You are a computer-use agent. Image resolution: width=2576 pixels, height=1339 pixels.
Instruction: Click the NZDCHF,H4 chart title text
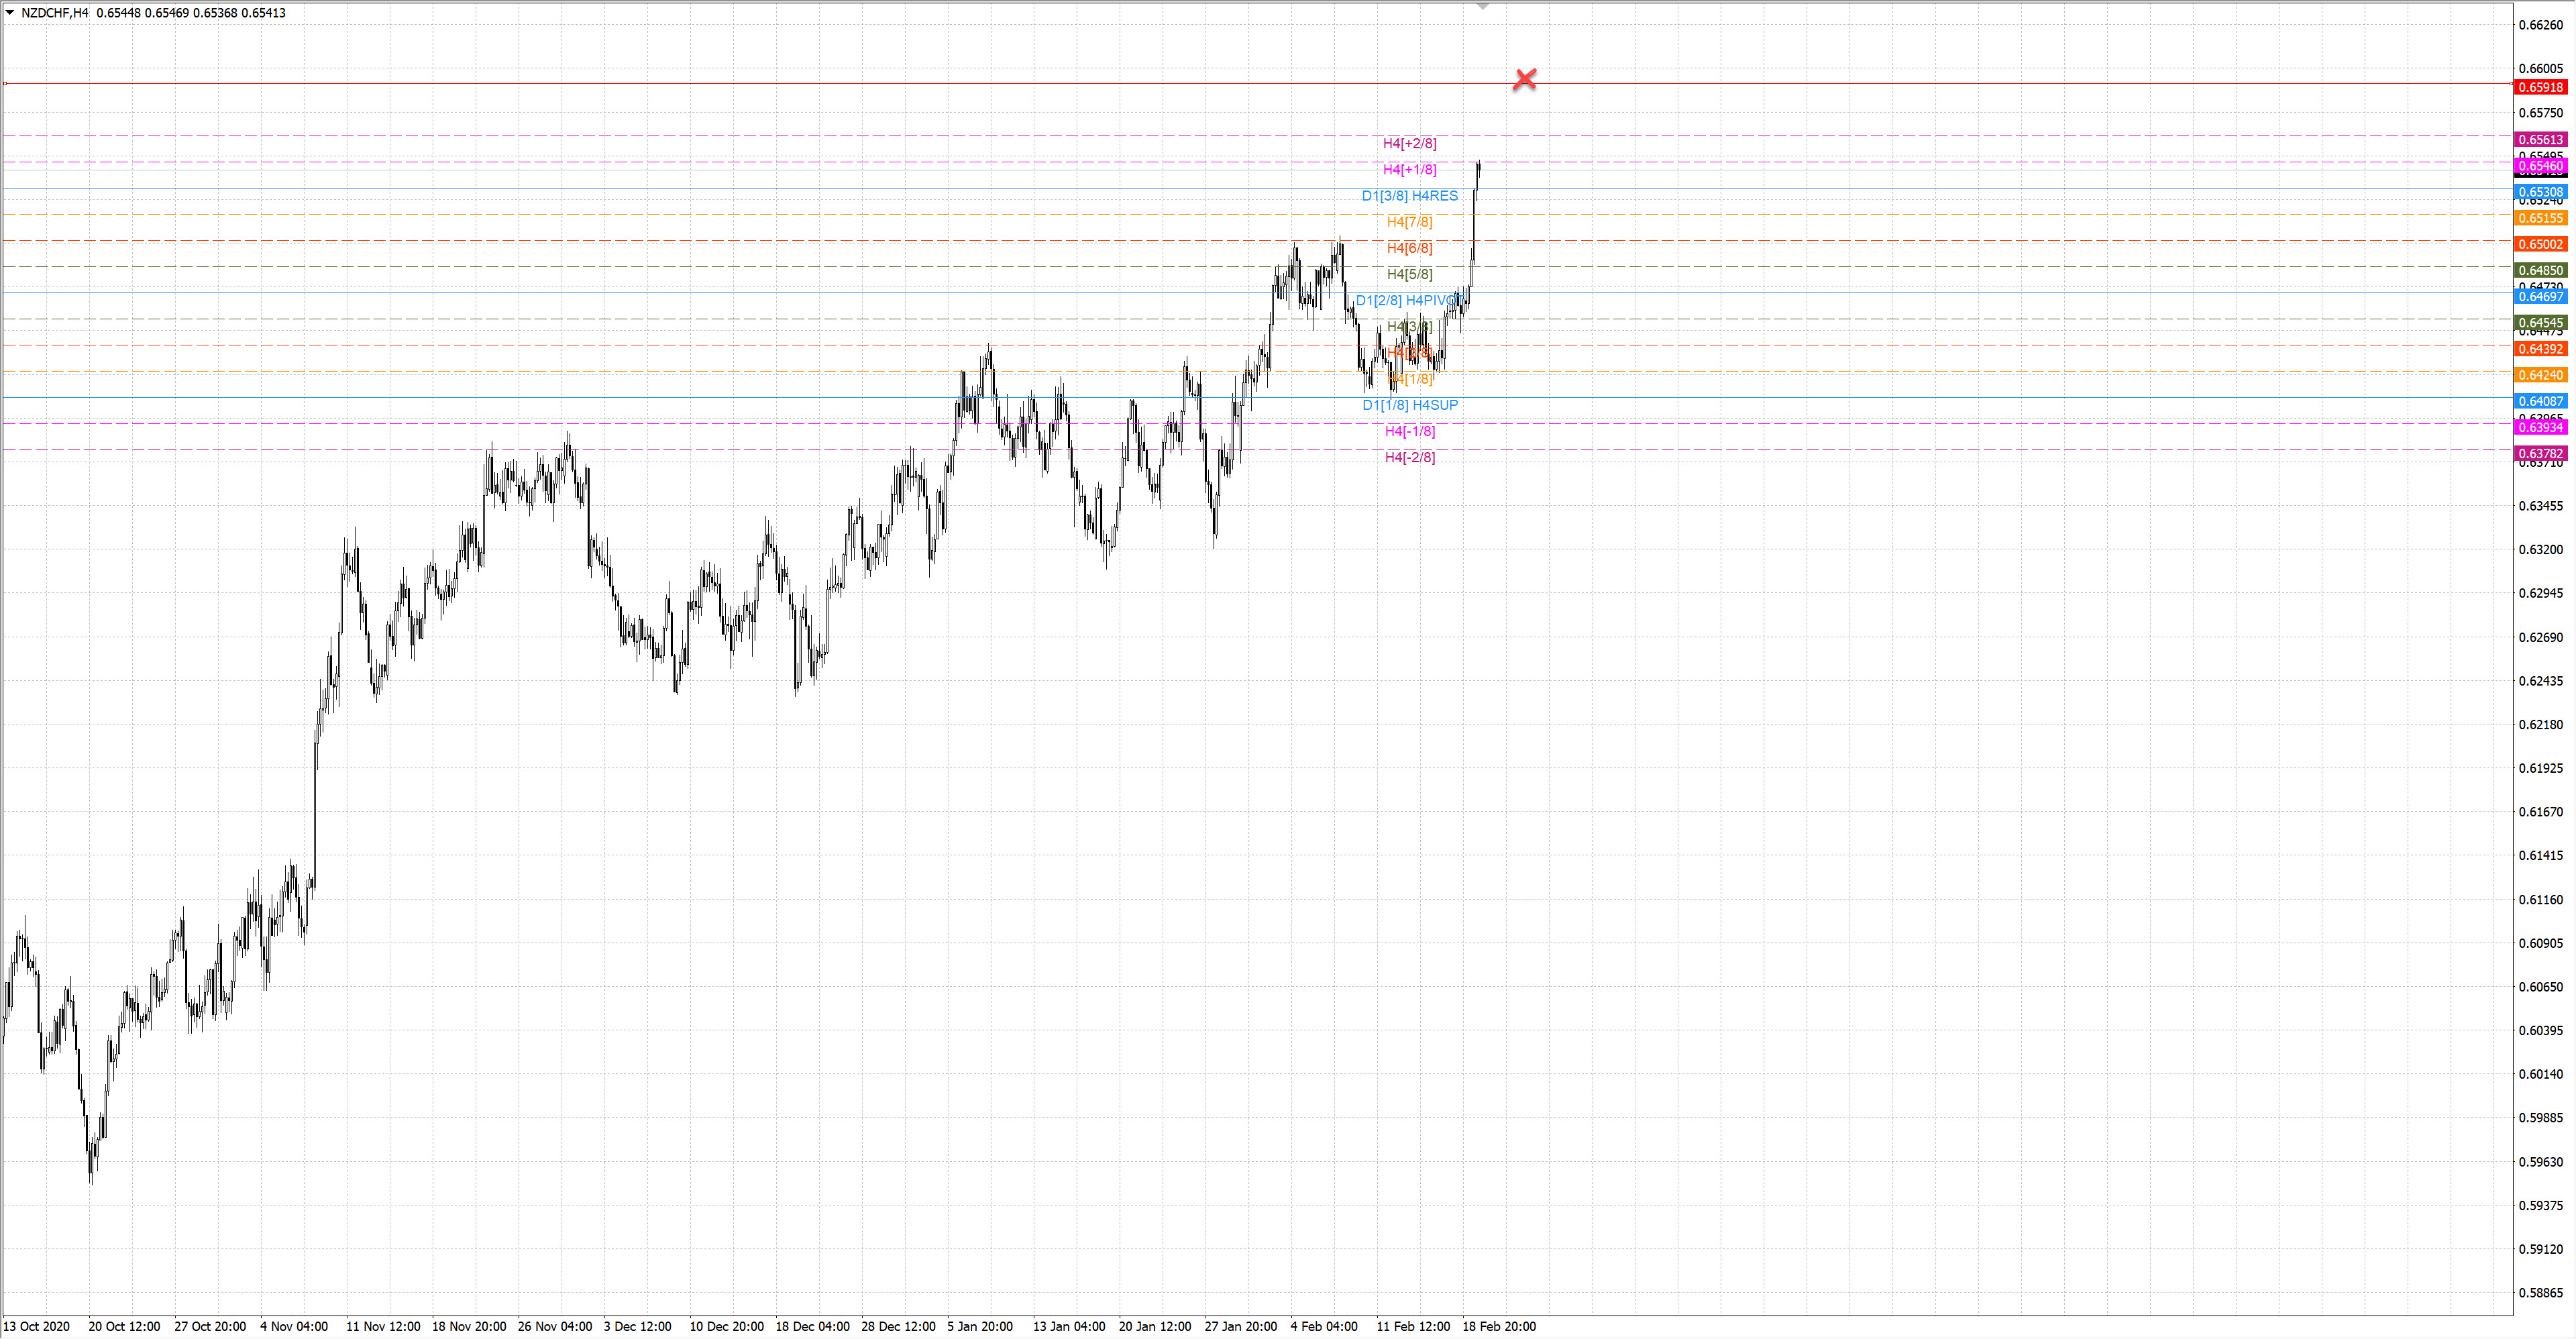point(54,13)
